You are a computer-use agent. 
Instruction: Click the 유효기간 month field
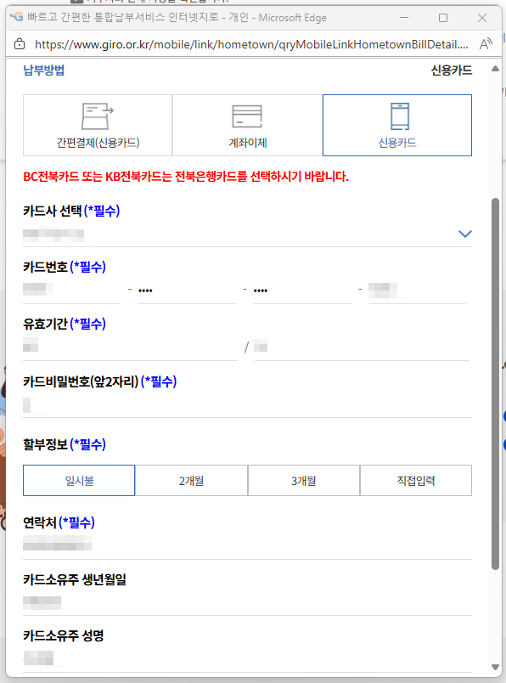pos(130,347)
